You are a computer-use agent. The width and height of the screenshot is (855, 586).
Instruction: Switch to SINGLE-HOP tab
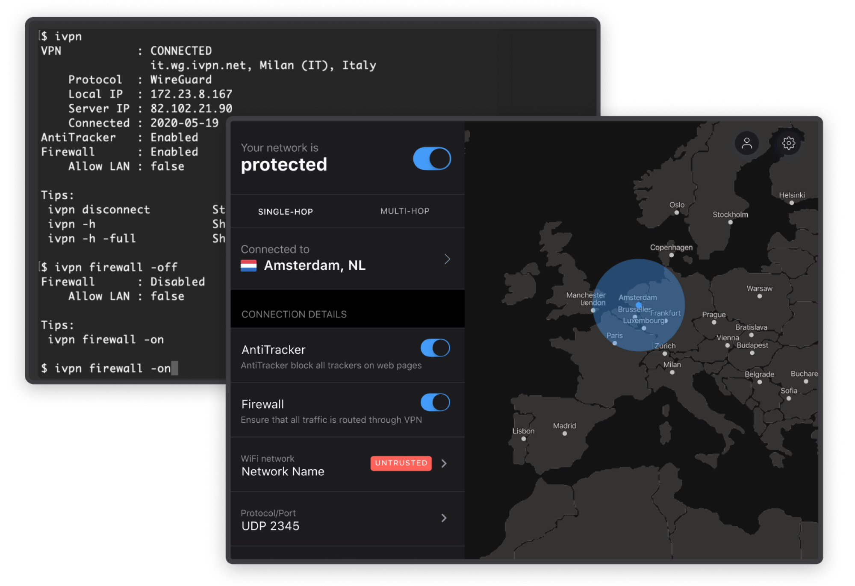(286, 212)
